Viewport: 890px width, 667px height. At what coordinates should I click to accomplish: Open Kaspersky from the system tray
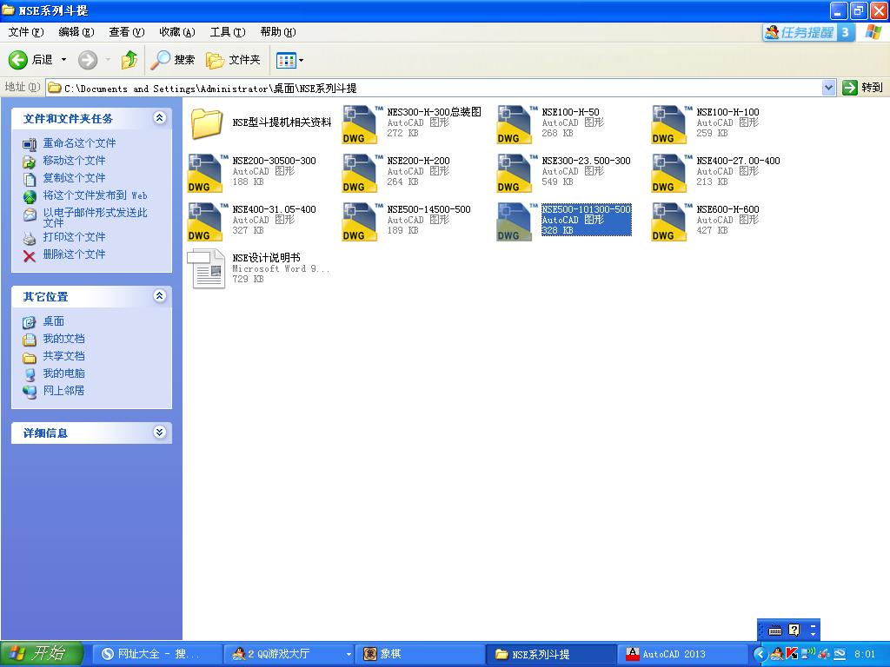[791, 654]
